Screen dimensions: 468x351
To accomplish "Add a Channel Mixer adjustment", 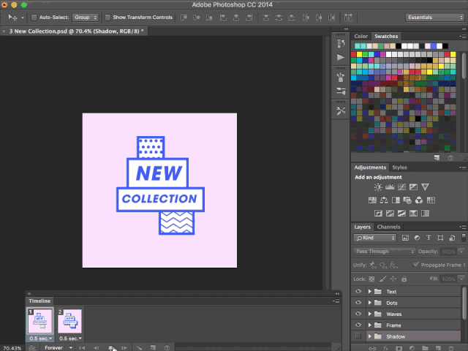I will (x=419, y=200).
